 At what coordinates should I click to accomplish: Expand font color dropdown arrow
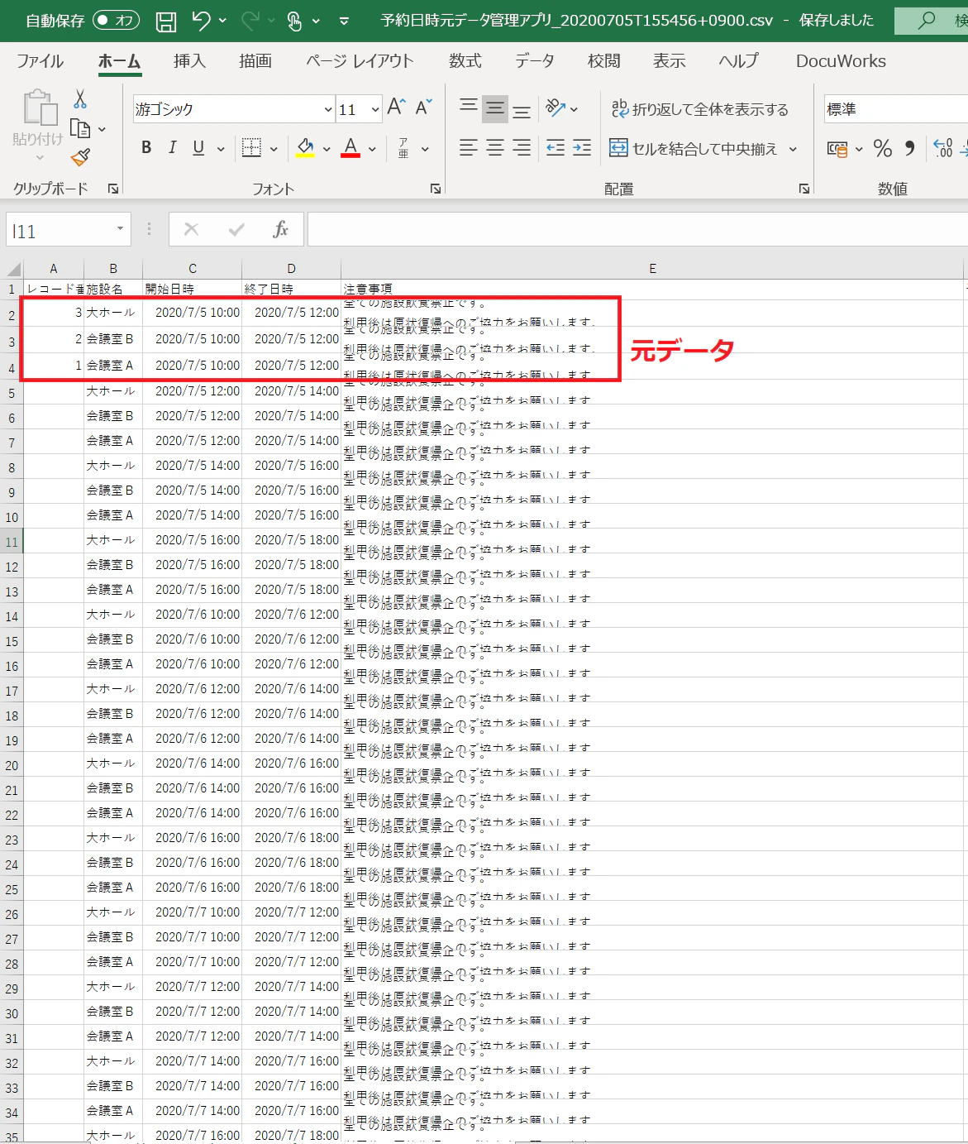(x=372, y=149)
